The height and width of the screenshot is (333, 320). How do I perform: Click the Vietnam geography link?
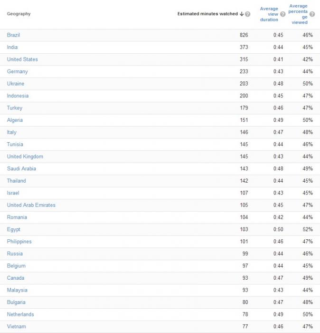tap(16, 326)
